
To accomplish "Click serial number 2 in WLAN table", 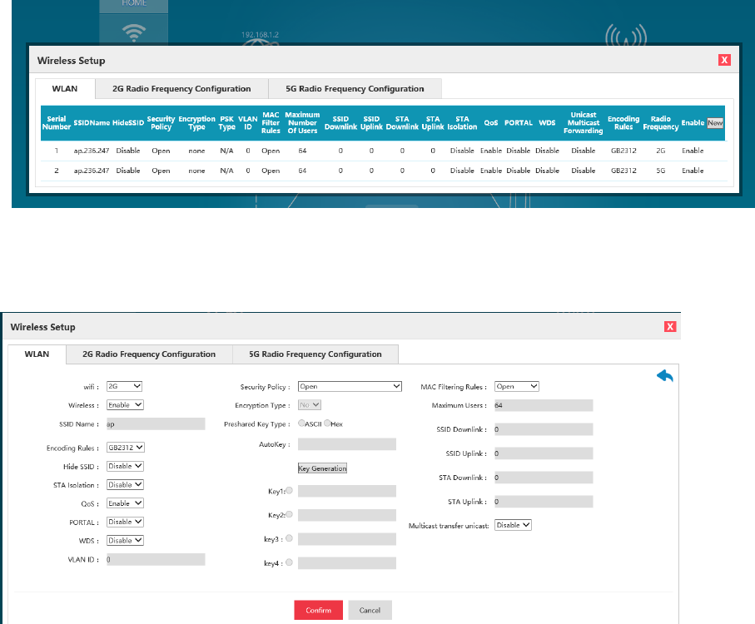I will click(57, 171).
